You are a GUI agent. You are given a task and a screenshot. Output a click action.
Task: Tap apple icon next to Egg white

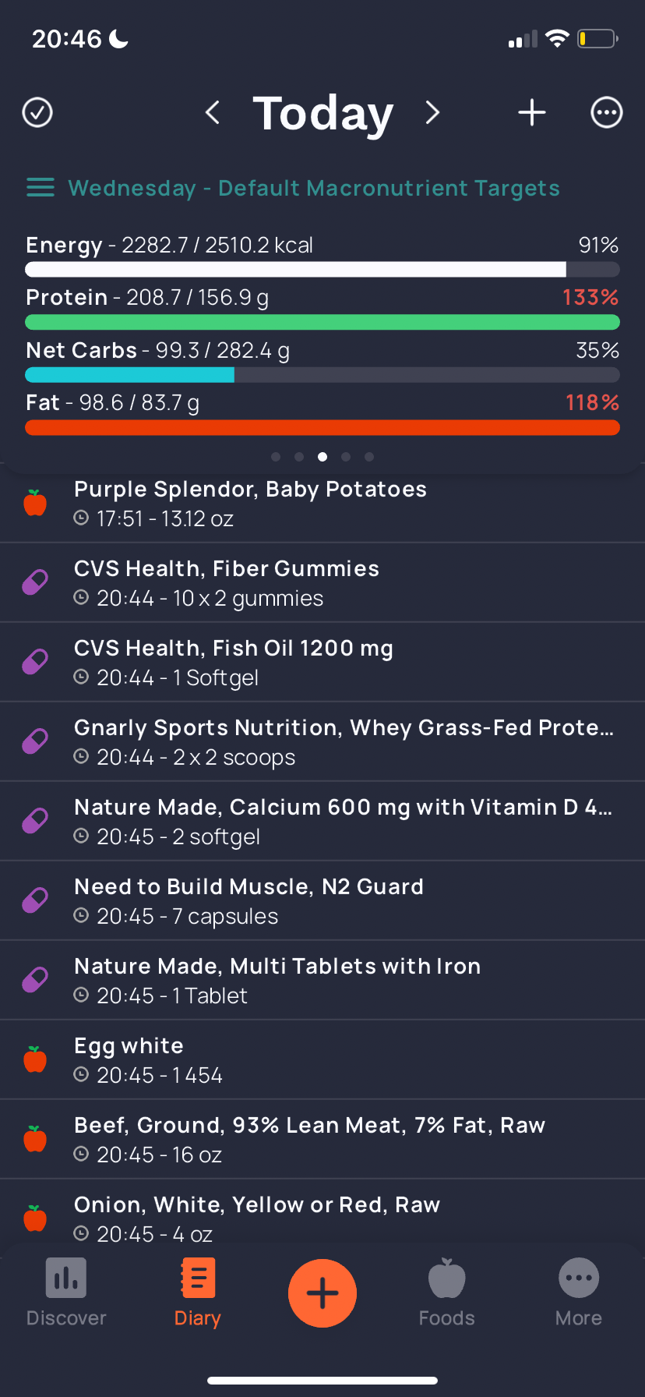pyautogui.click(x=35, y=1059)
